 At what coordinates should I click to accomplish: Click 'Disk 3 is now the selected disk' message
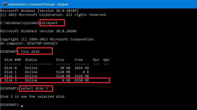click(33, 97)
